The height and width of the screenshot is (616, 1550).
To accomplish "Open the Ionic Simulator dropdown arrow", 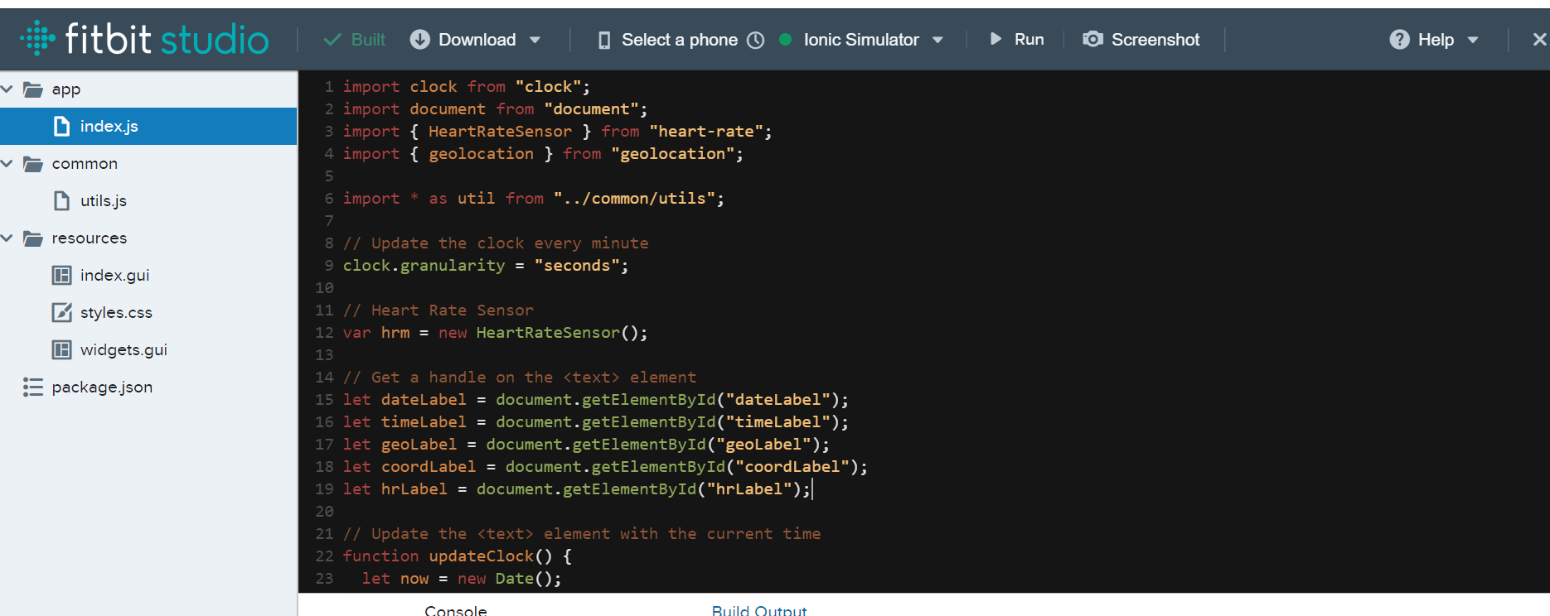I will 937,40.
